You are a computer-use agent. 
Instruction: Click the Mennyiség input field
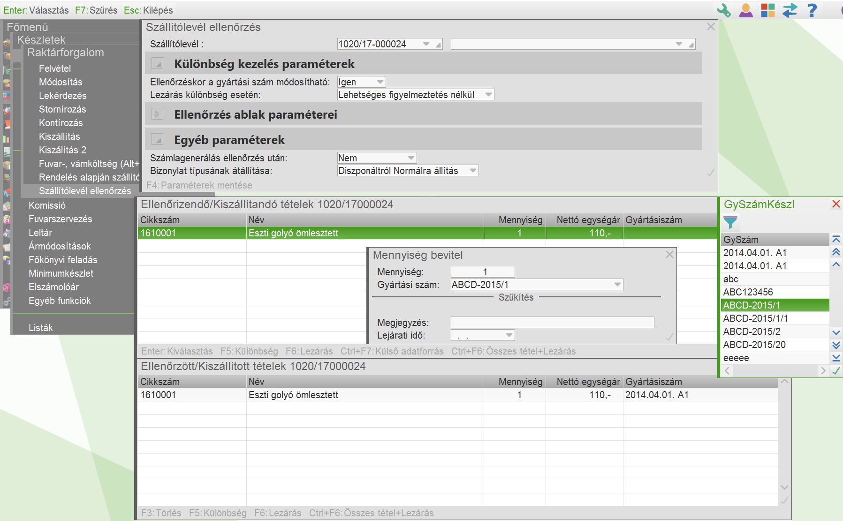pyautogui.click(x=483, y=272)
